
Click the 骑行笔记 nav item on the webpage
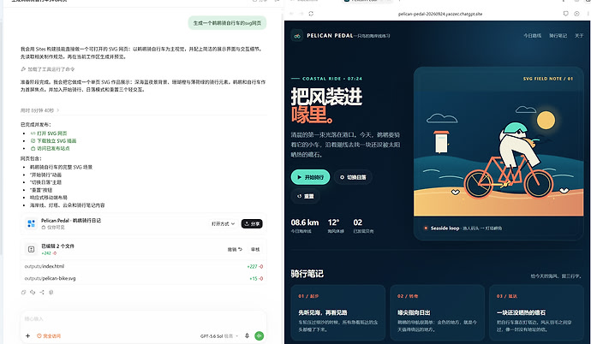click(558, 35)
